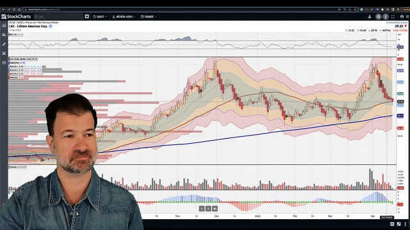The height and width of the screenshot is (230, 410).
Task: Open the RANGE dropdown
Action: [x=149, y=17]
